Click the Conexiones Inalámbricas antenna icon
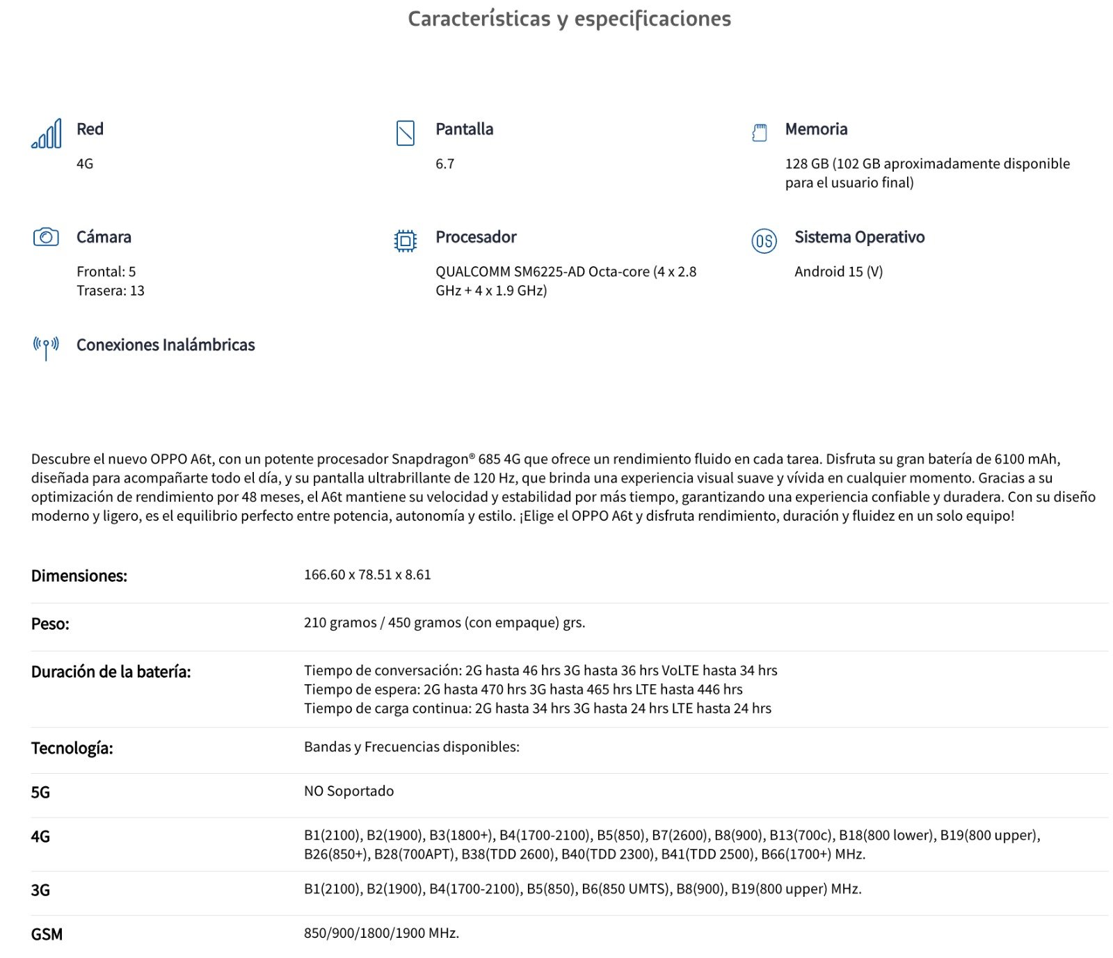1113x958 pixels. (46, 348)
